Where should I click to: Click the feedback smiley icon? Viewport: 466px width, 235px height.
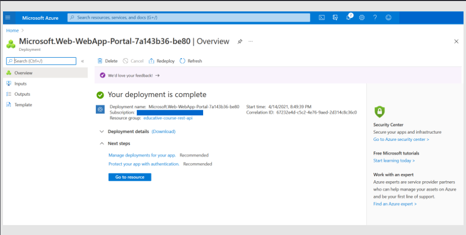[388, 18]
